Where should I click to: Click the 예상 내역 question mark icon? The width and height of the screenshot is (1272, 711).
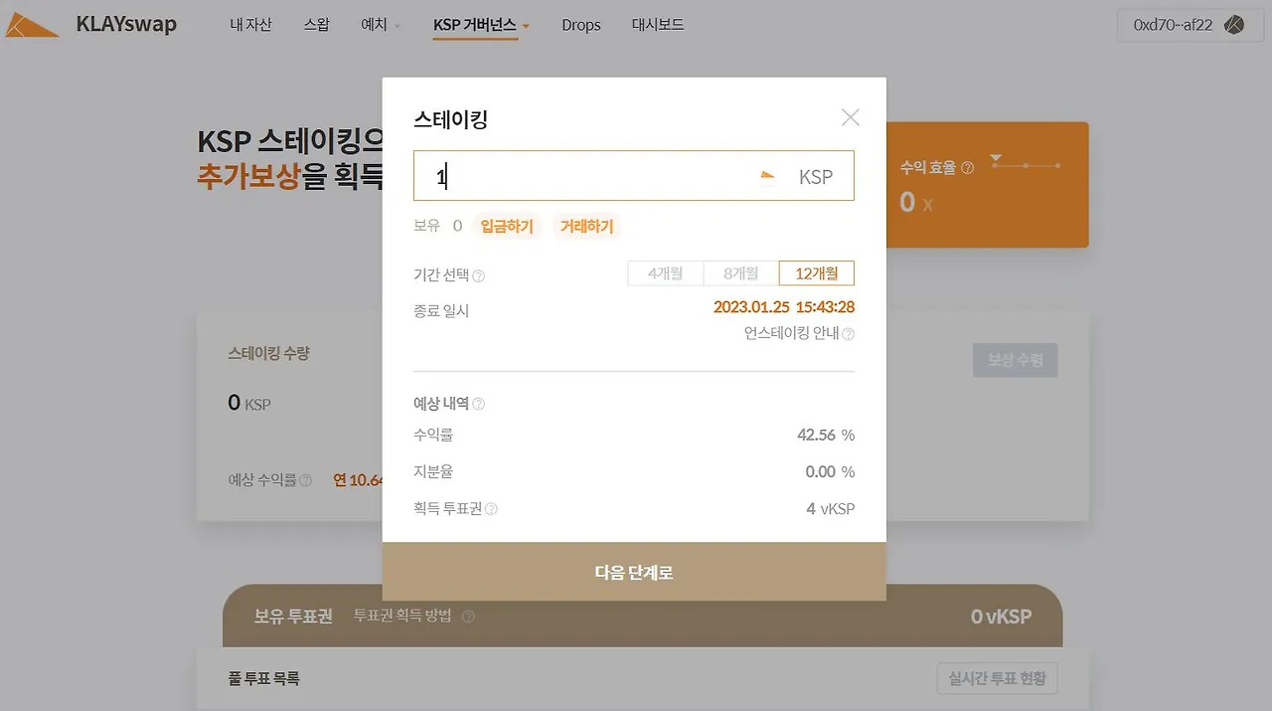click(479, 403)
